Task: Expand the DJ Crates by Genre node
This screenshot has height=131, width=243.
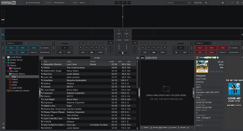Action: 6,91
